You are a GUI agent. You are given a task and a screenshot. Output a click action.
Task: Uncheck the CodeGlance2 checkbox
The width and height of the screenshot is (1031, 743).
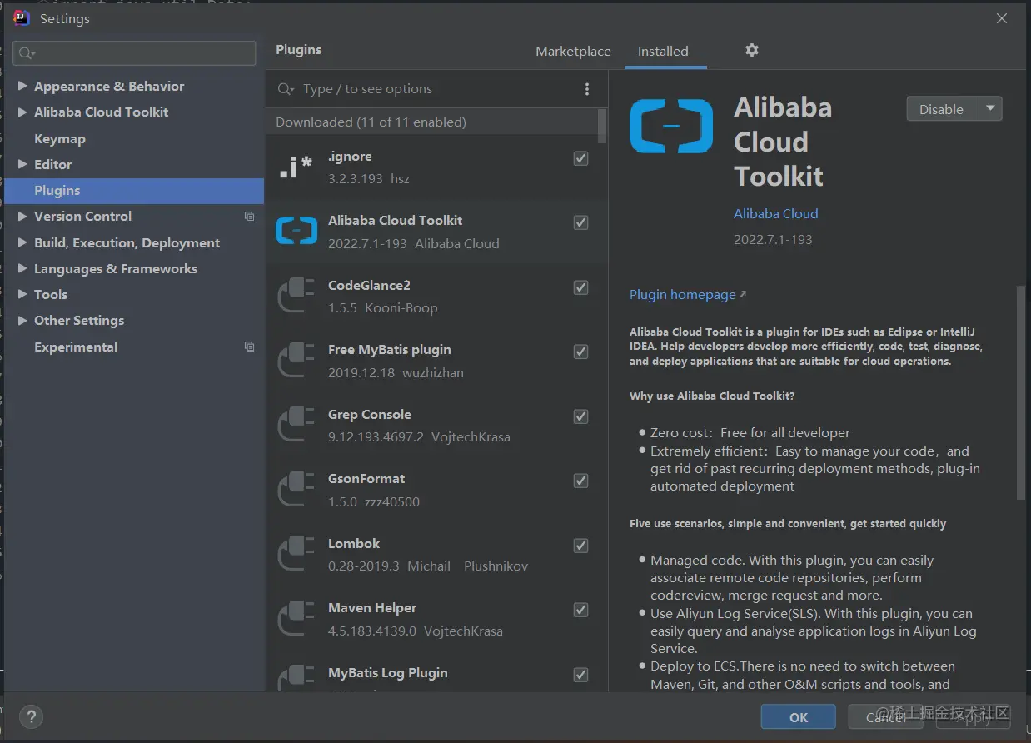pos(581,287)
